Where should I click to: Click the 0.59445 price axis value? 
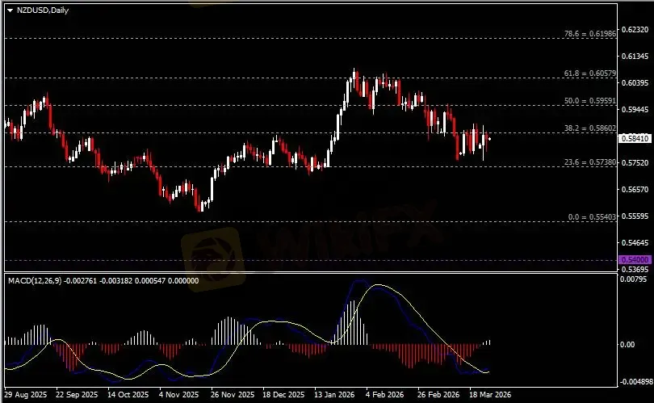pos(635,110)
